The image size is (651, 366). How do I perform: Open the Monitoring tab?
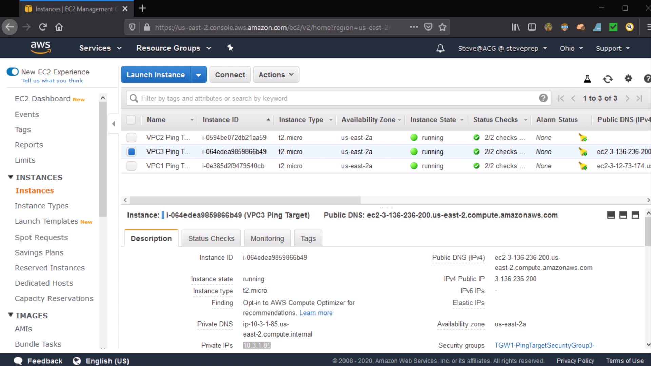coord(267,239)
